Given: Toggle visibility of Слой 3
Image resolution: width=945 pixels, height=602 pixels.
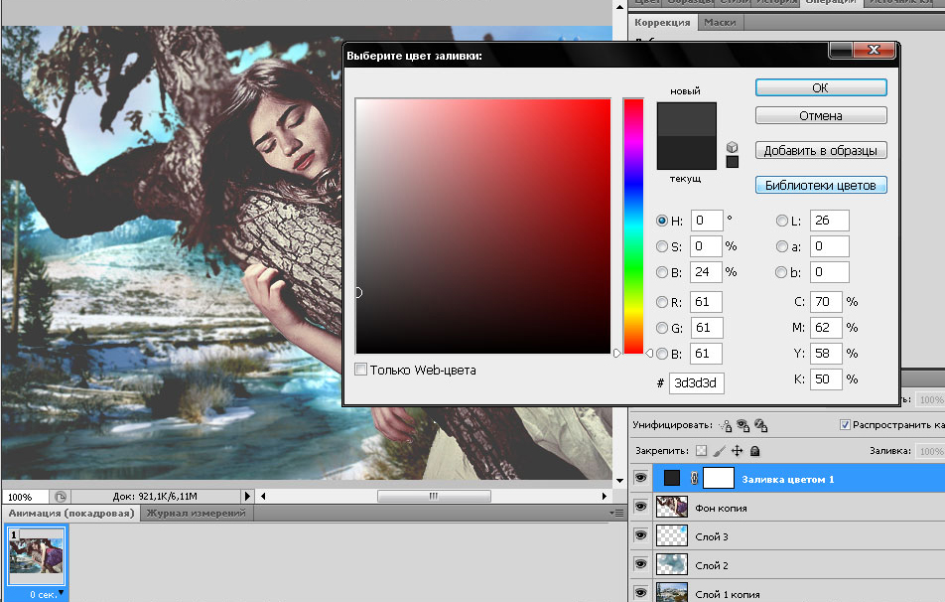Looking at the screenshot, I should tap(640, 535).
